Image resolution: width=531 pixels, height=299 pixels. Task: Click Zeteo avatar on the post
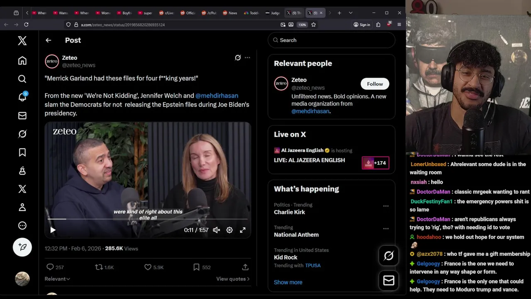click(52, 61)
